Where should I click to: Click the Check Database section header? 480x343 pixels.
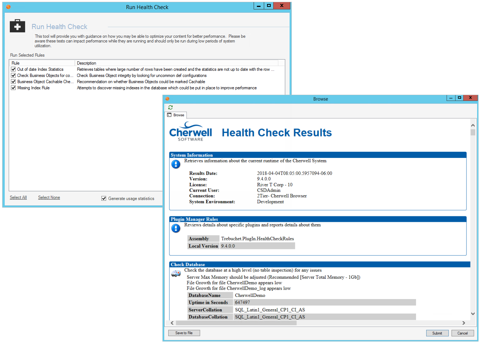[x=320, y=265]
